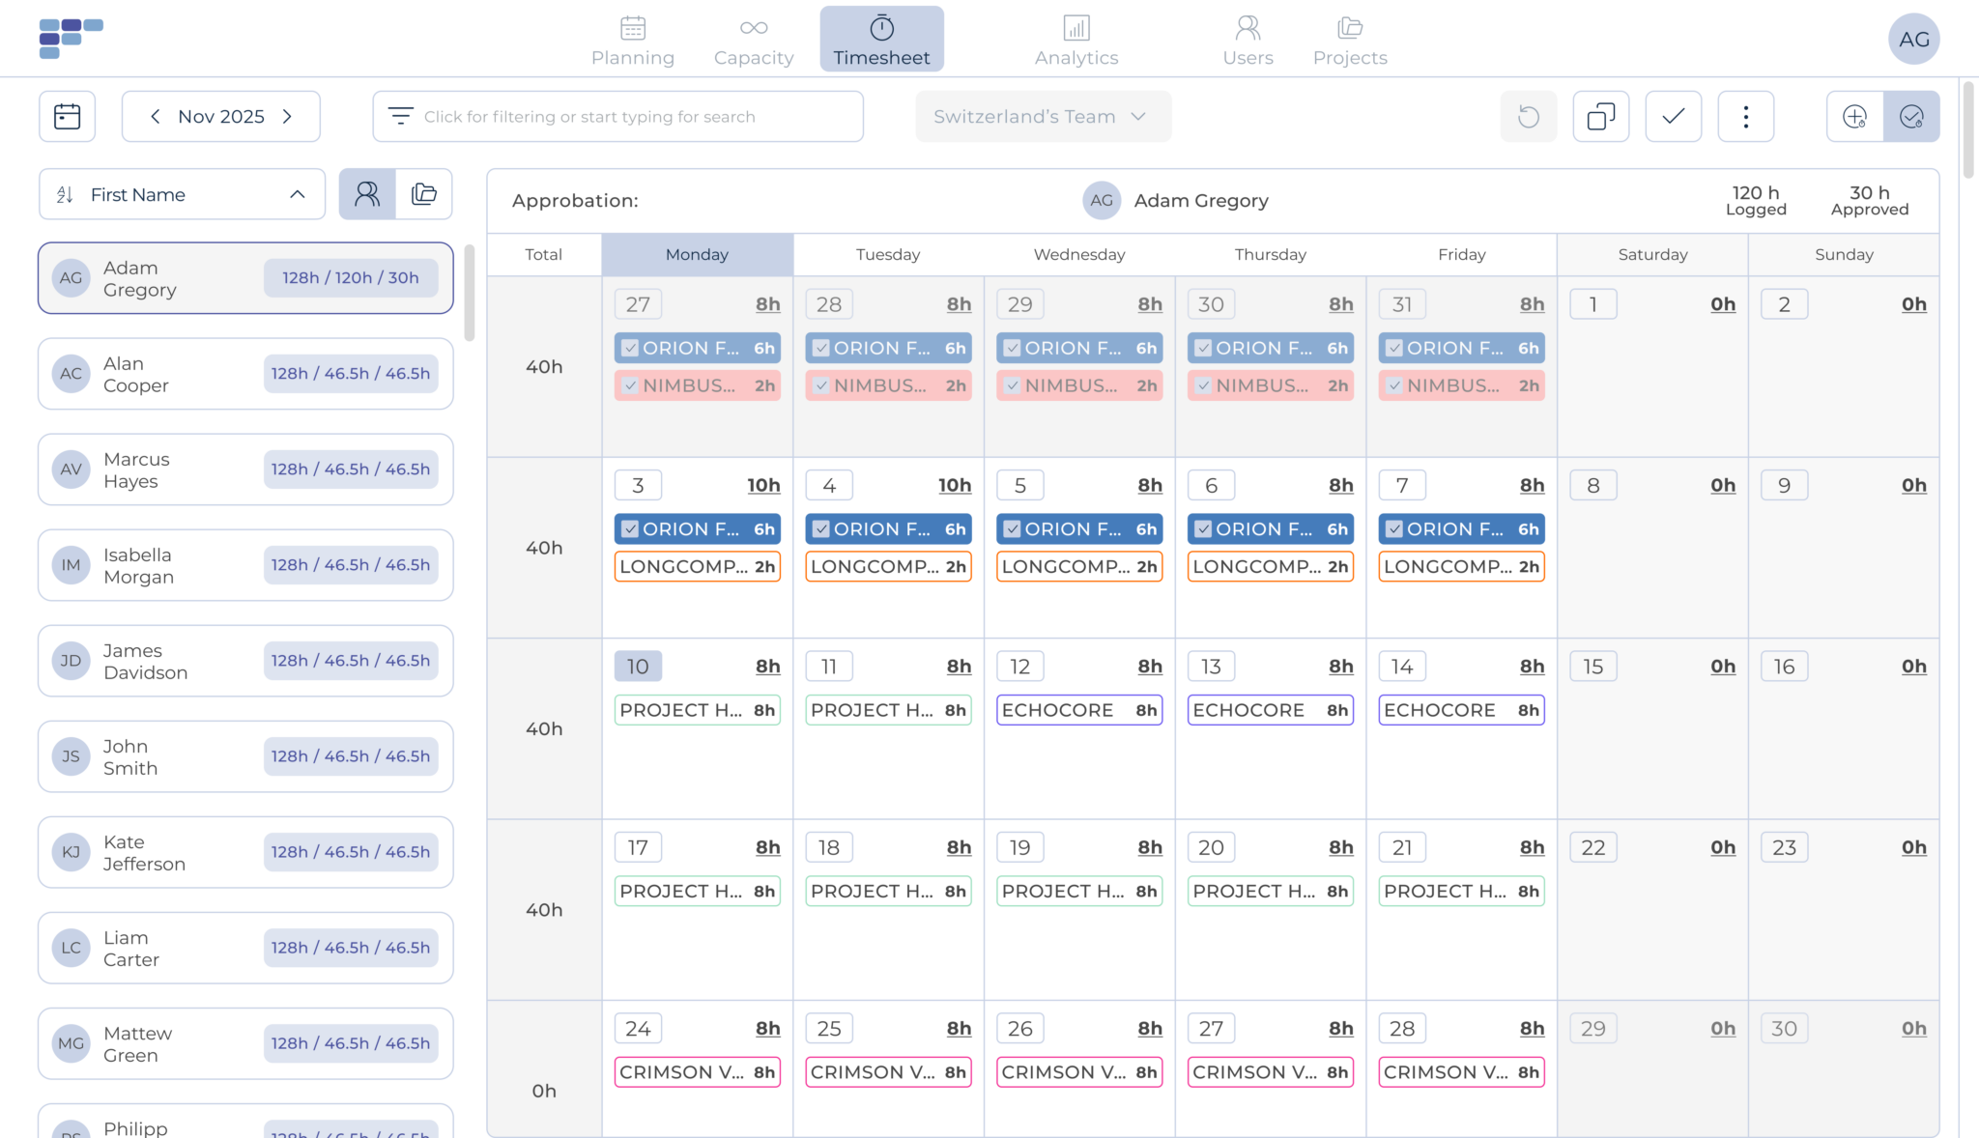Image resolution: width=1979 pixels, height=1138 pixels.
Task: Open the three-dot more options menu
Action: coord(1745,117)
